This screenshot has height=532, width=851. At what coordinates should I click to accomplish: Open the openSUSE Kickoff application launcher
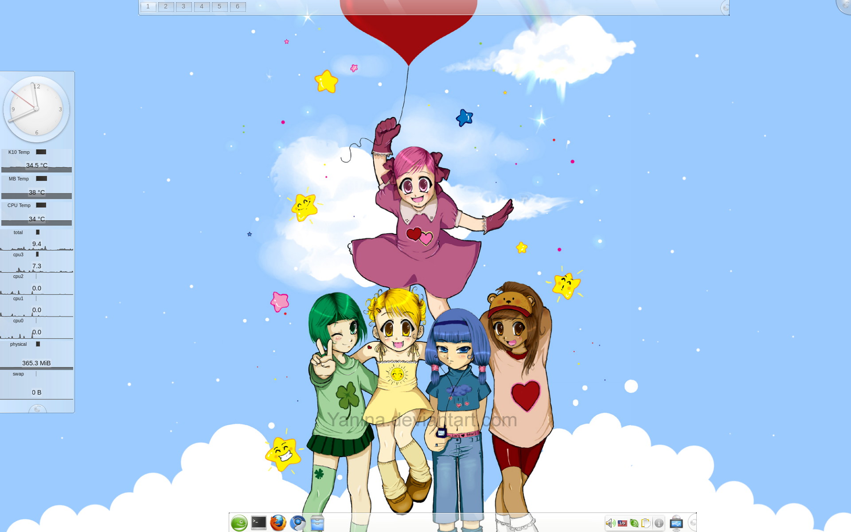click(239, 523)
